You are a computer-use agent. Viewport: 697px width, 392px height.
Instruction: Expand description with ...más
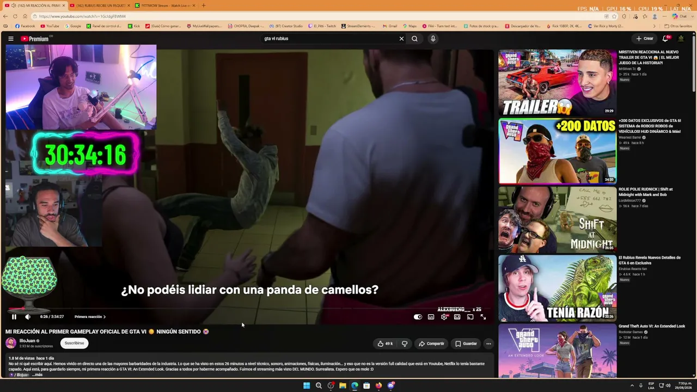36,375
